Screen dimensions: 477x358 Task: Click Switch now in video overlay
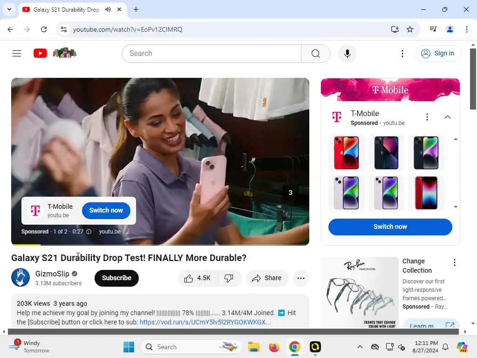[x=106, y=210]
